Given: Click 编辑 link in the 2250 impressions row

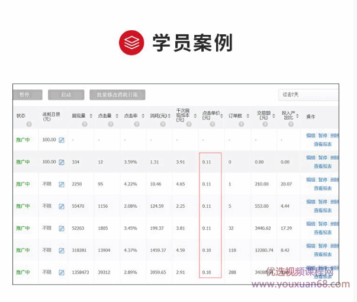Looking at the screenshot, I should pyautogui.click(x=311, y=179).
